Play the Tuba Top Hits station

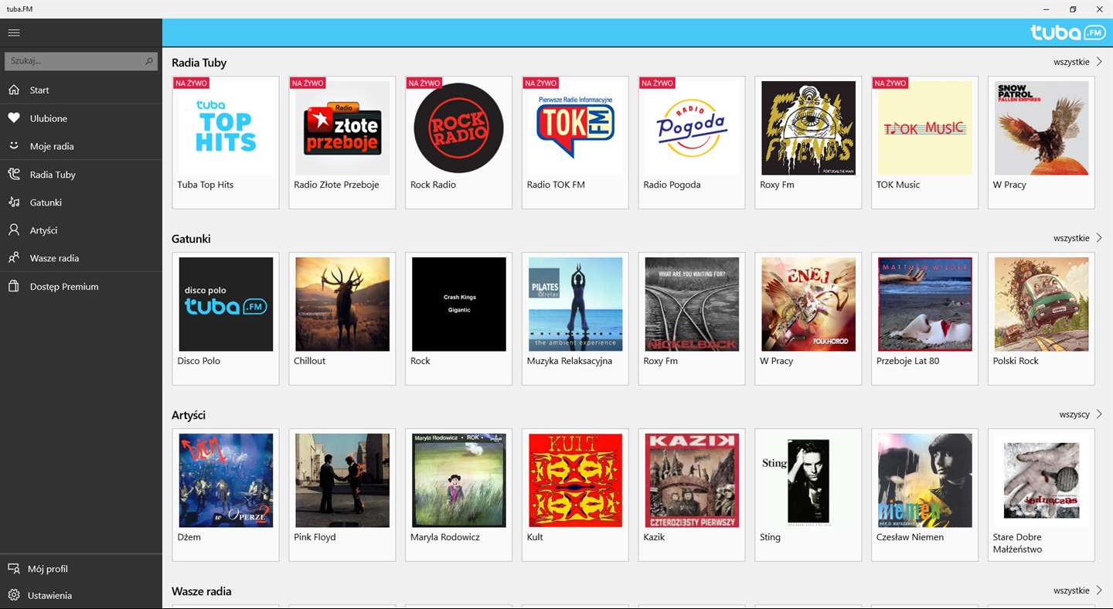click(x=226, y=142)
